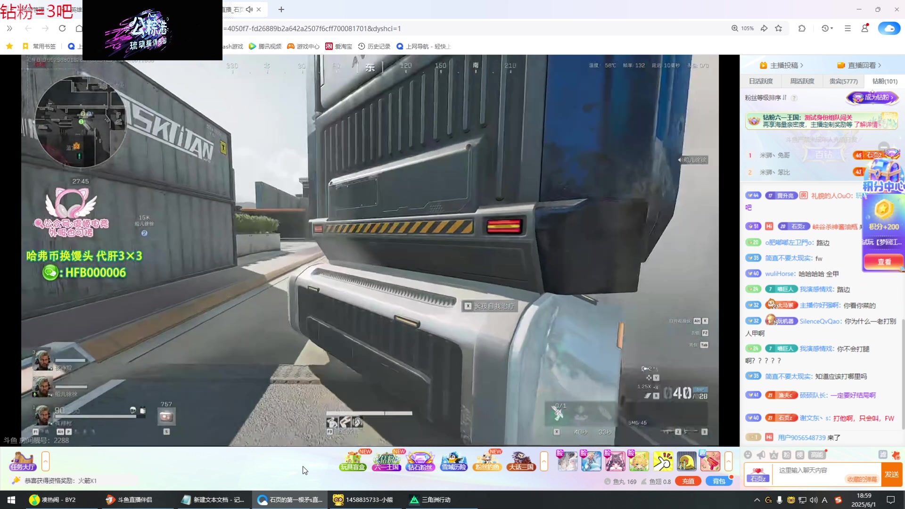Open 收藏的弹幕 saved danmaku
The image size is (905, 509).
point(862,479)
